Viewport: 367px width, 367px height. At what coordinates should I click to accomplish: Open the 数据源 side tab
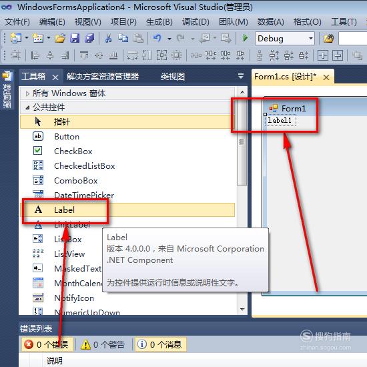click(7, 89)
